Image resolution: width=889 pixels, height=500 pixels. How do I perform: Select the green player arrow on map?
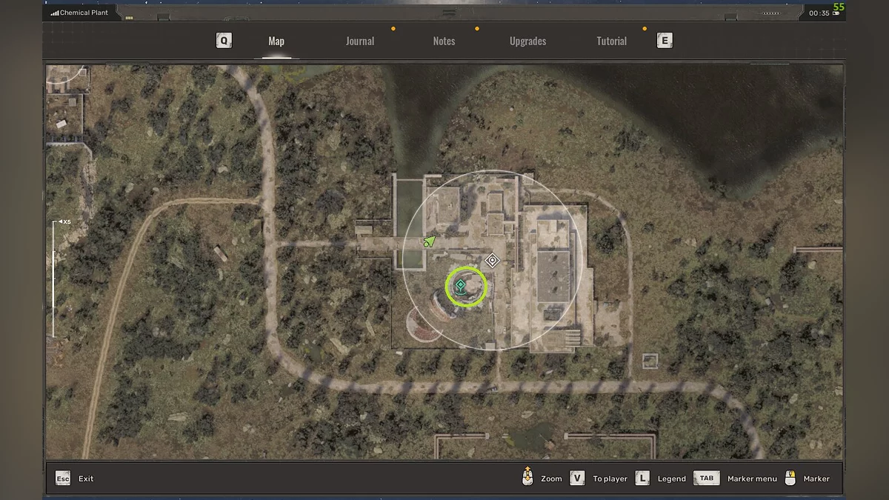pyautogui.click(x=430, y=241)
